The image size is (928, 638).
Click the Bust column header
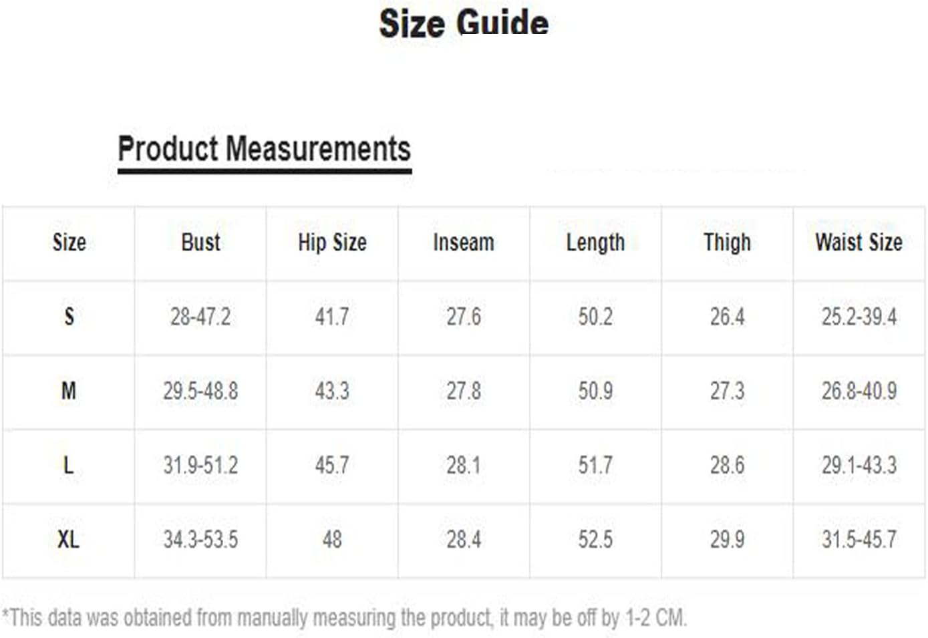pyautogui.click(x=200, y=242)
